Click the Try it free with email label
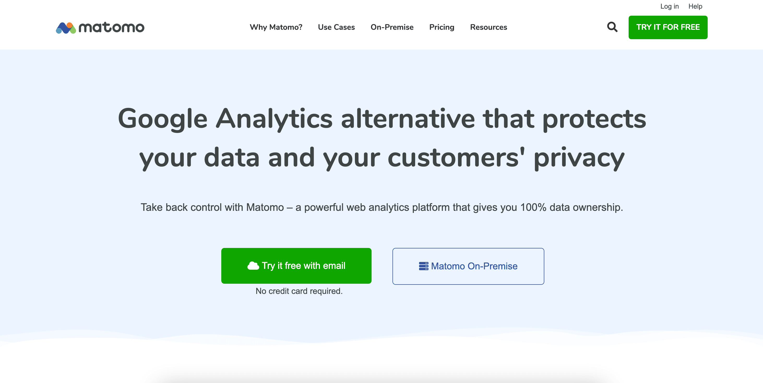Viewport: 763px width, 383px height. [x=303, y=266]
